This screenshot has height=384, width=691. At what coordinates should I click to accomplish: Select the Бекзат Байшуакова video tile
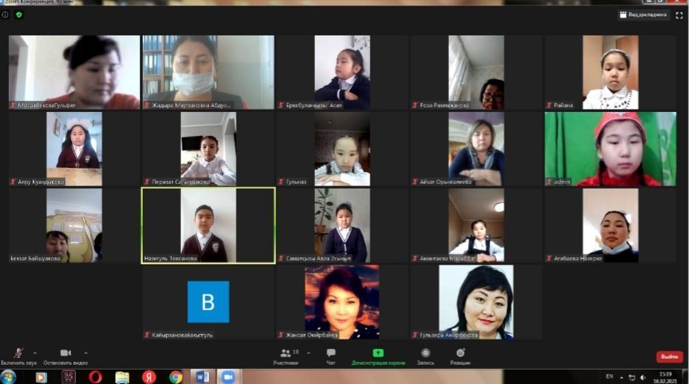click(x=74, y=225)
